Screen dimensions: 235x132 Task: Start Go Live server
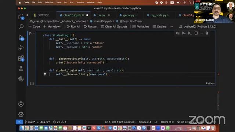(184, 122)
